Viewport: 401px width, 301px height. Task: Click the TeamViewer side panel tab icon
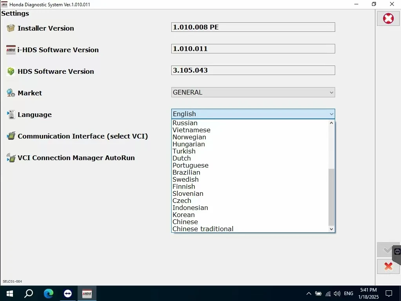coord(397,252)
